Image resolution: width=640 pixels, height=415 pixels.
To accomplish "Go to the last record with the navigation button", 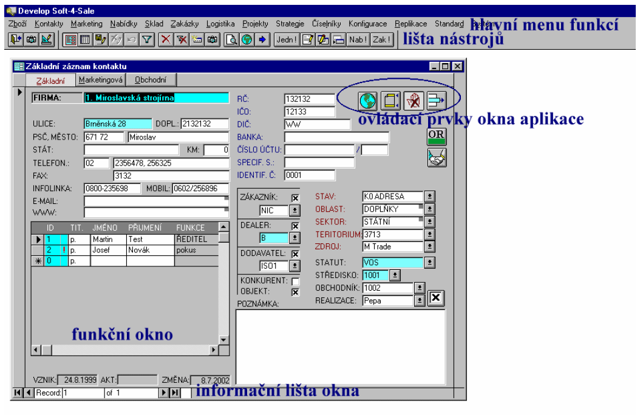I will pos(175,393).
